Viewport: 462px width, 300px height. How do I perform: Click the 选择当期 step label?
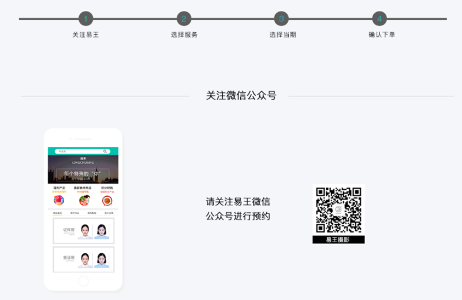pyautogui.click(x=282, y=35)
